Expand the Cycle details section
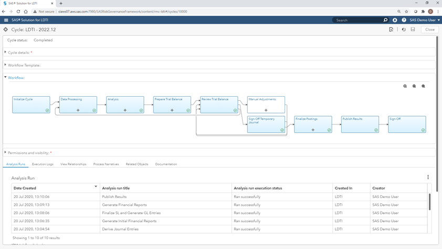 5,52
